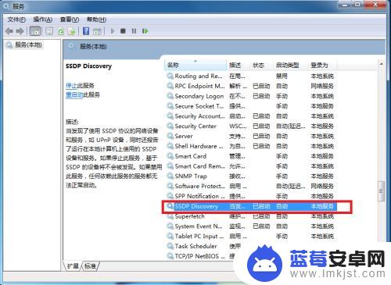Open the 操作(A) menu

tap(42, 20)
